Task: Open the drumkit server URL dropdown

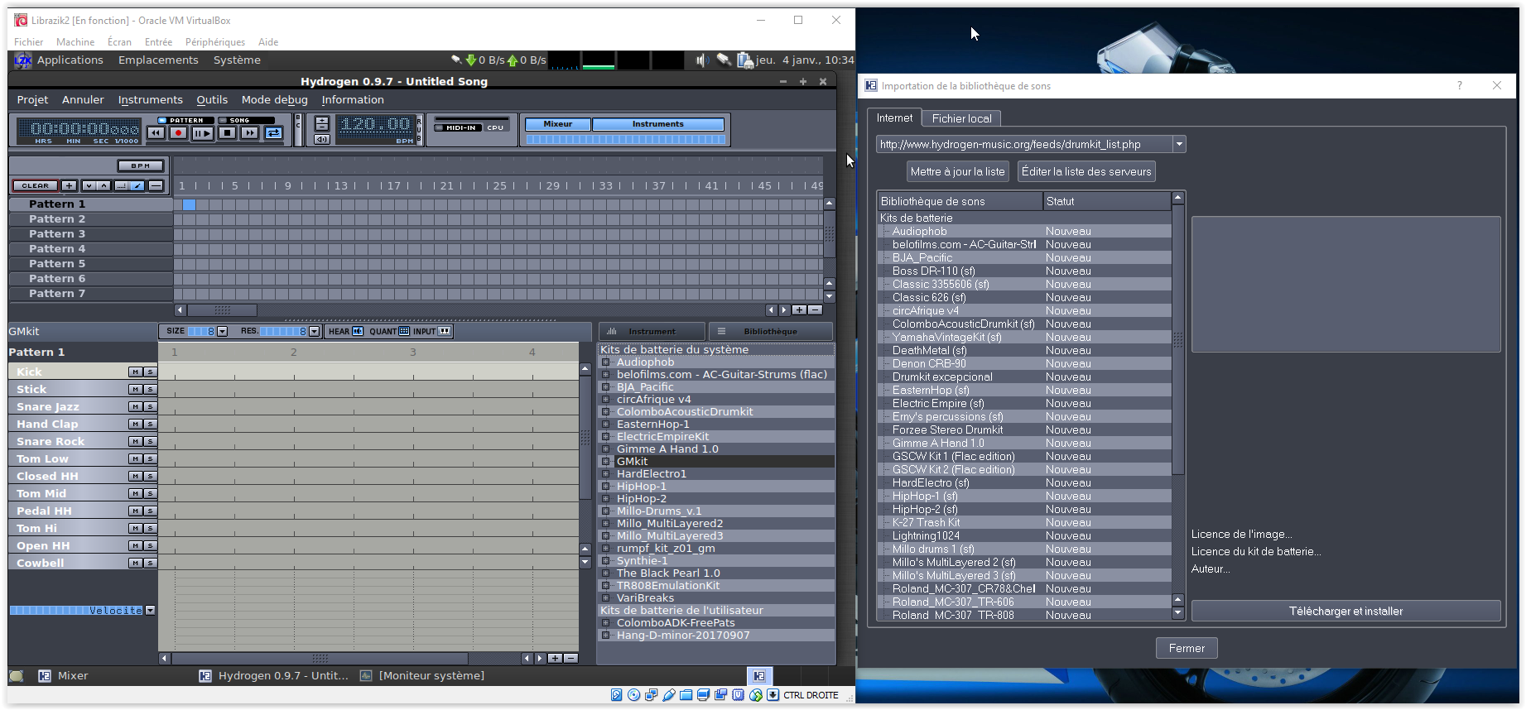Action: 1179,145
